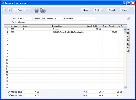
Task: Click scrollbar thumb in transaction grid
Action: click(x=125, y=32)
